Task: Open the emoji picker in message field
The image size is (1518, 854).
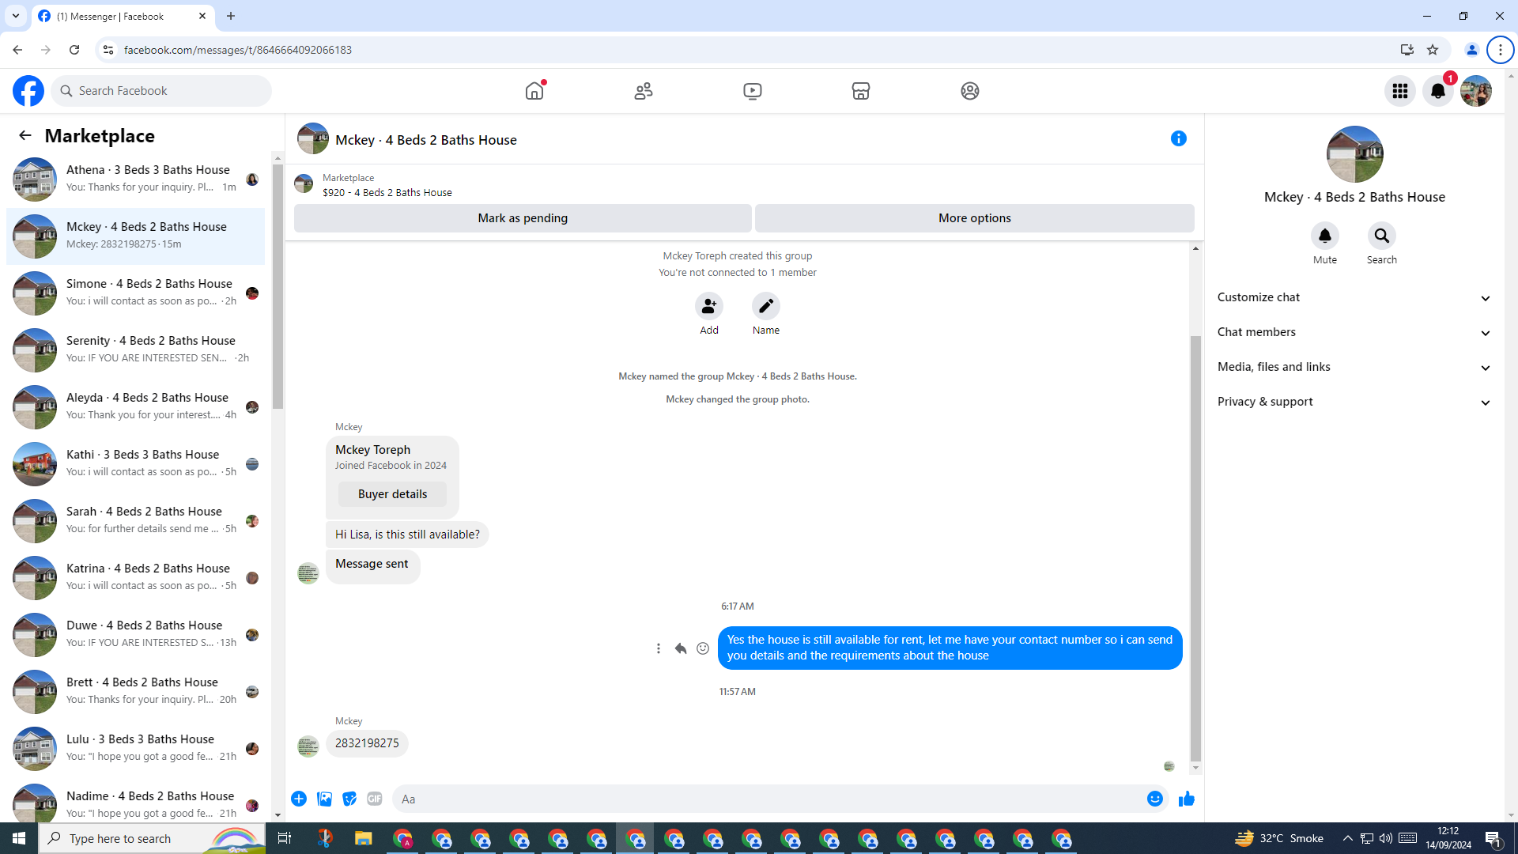Action: coord(1154,799)
